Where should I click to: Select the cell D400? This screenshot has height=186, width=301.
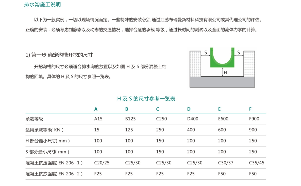pos(193,119)
